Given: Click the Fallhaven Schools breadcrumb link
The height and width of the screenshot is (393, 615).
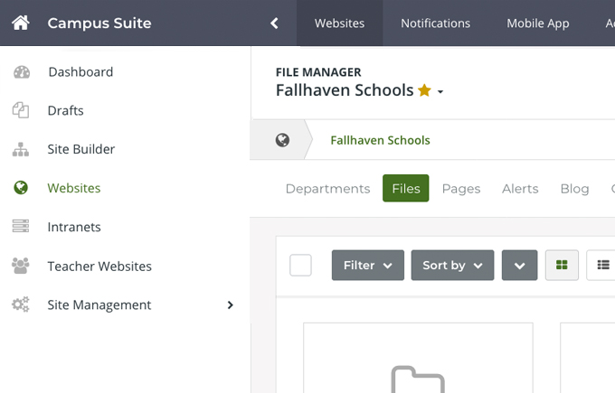Looking at the screenshot, I should [380, 140].
